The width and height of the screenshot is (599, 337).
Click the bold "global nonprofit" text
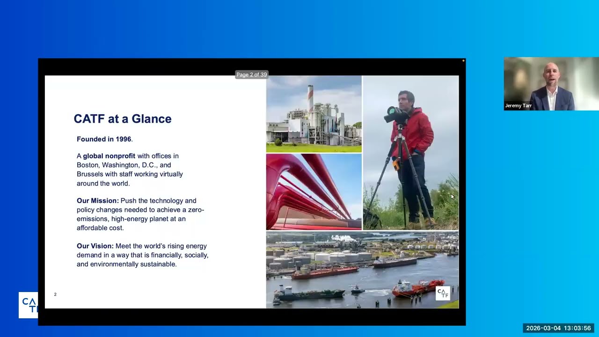pyautogui.click(x=109, y=156)
